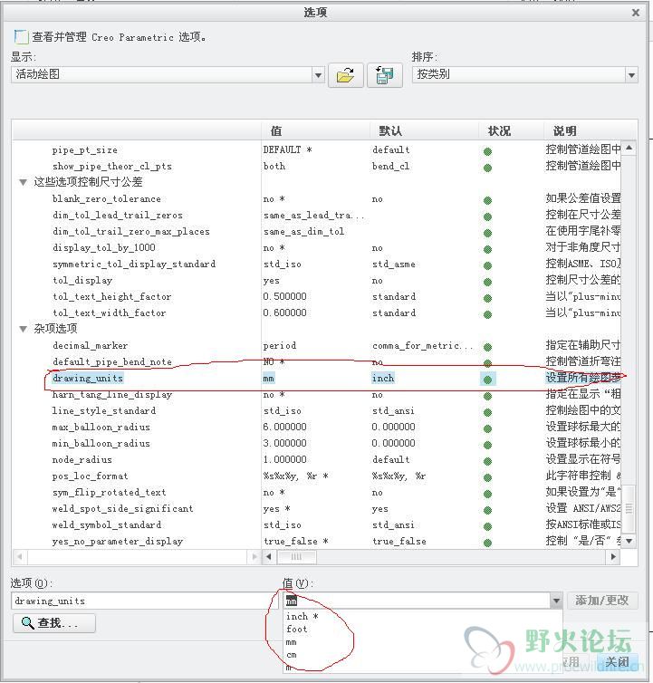Select the min_balloon_radius option
This screenshot has height=683, width=653.
(x=101, y=444)
